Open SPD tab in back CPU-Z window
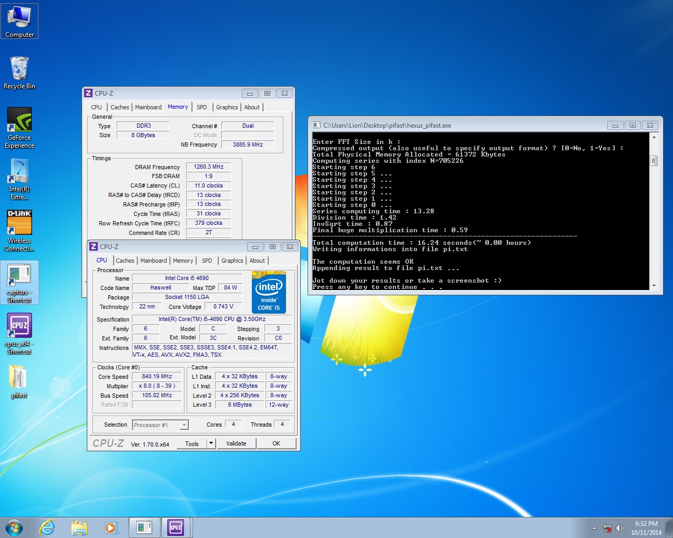673x538 pixels. coord(202,107)
